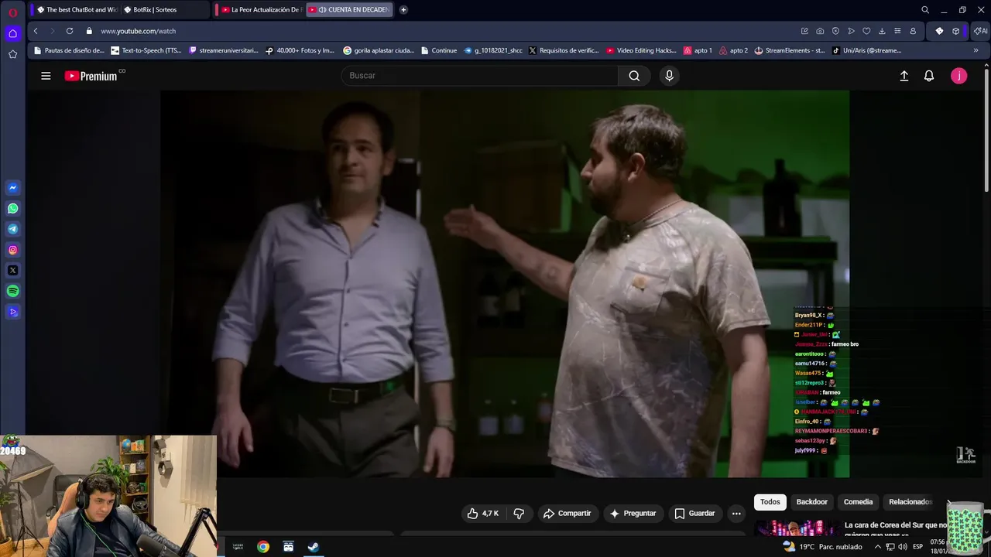Show hidden tray icons chevron
Screen dimensions: 991x557
pos(877,546)
